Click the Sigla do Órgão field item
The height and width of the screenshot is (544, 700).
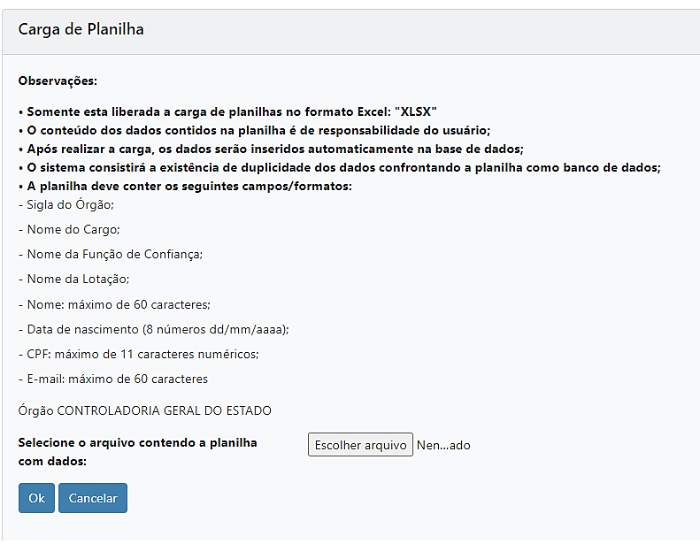66,204
